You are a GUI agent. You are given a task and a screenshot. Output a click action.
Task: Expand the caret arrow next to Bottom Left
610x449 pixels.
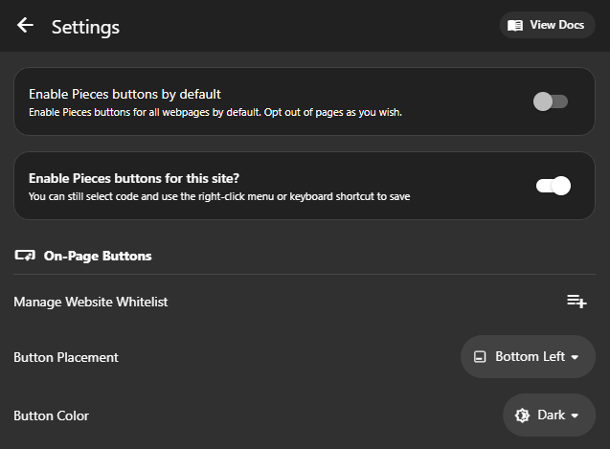click(x=576, y=358)
